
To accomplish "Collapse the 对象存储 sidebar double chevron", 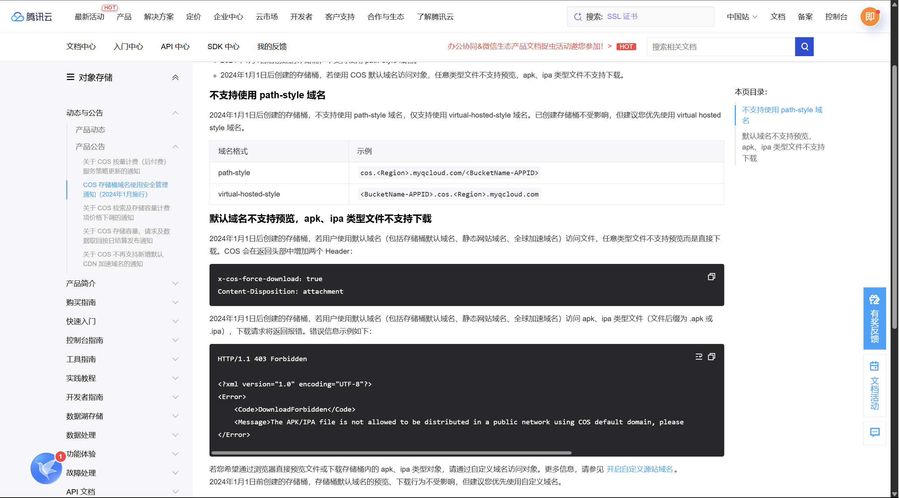I will point(175,78).
